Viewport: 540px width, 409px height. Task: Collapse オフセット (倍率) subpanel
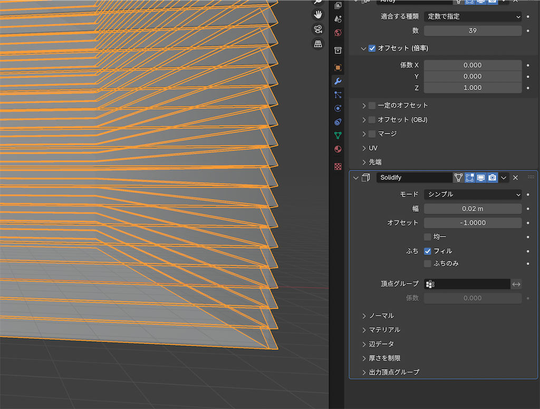[363, 48]
